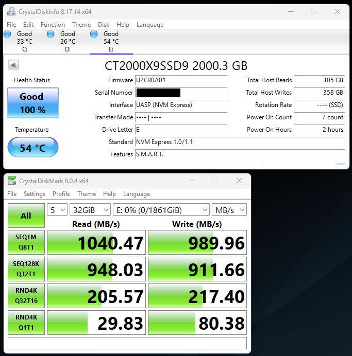The height and width of the screenshot is (356, 352).
Task: Click the Good 100 % health status indicator
Action: pos(32,103)
